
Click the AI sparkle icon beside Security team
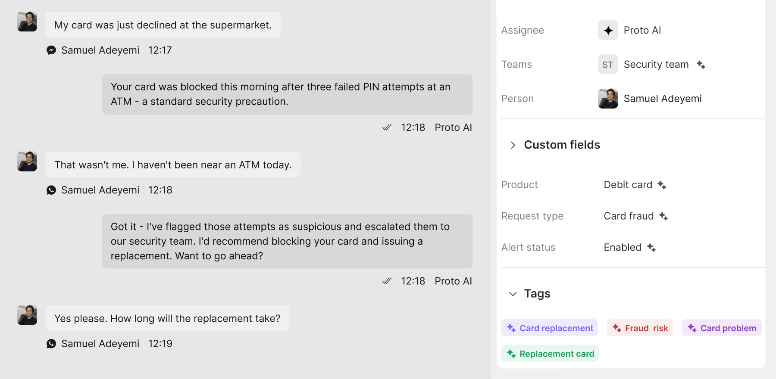[701, 65]
